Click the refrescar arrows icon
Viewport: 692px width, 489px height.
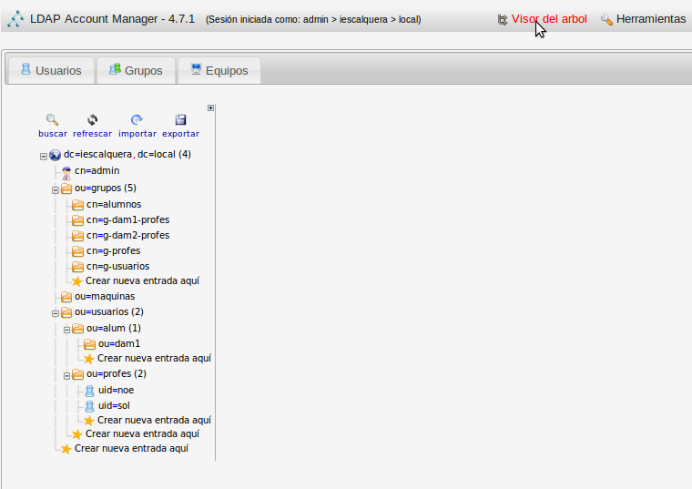pyautogui.click(x=92, y=119)
